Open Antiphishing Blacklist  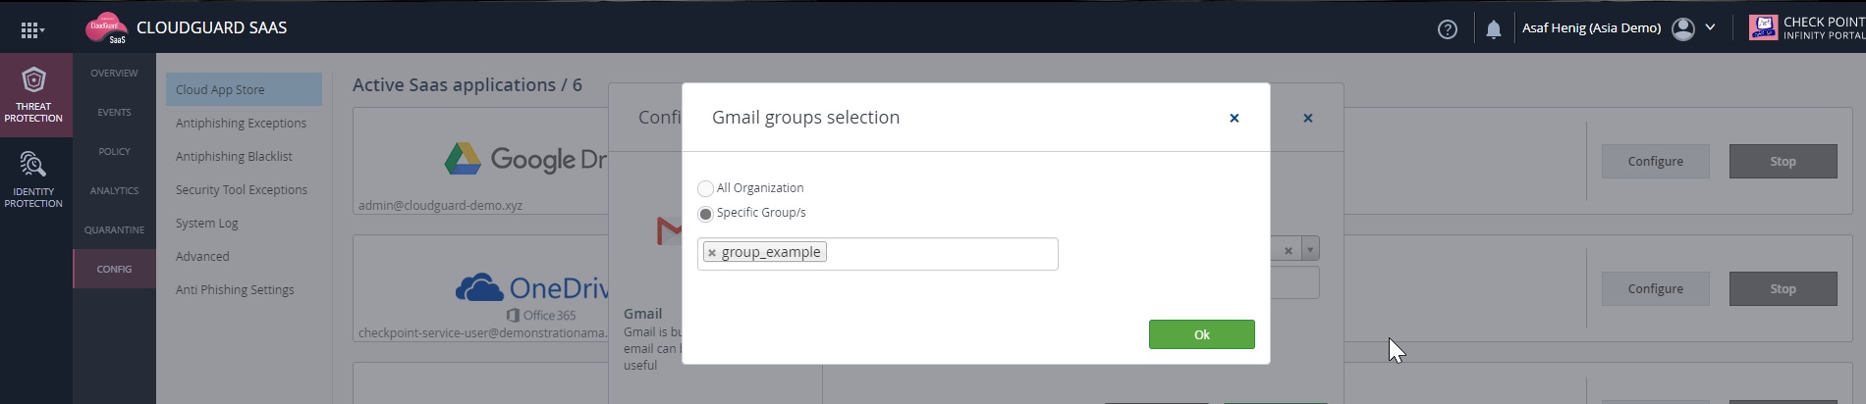[x=234, y=157]
